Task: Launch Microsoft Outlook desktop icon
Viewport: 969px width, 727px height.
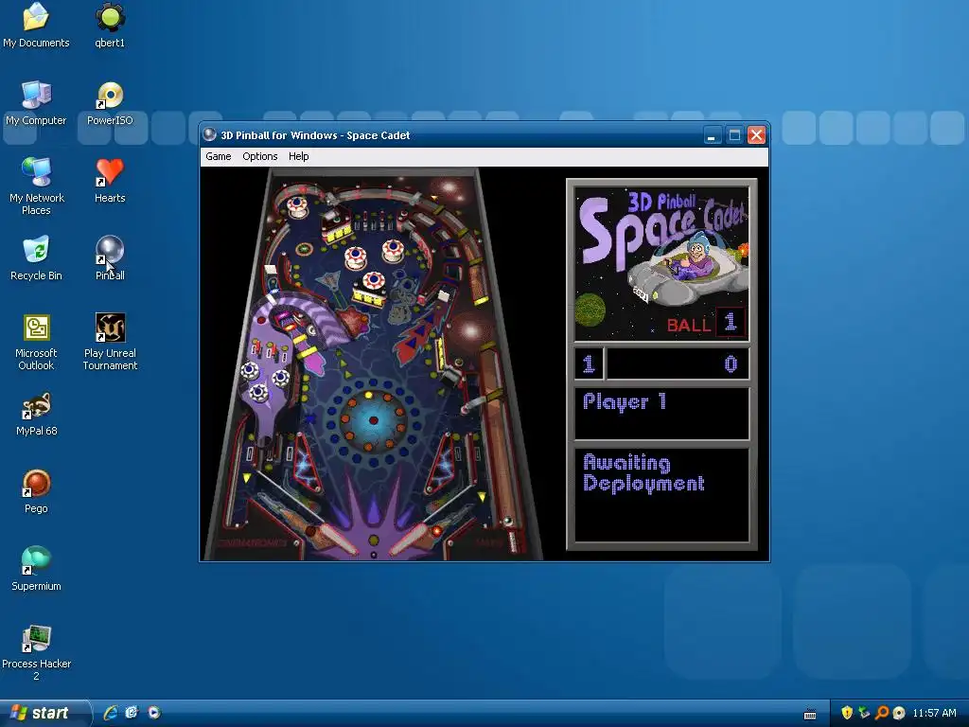Action: [x=36, y=342]
